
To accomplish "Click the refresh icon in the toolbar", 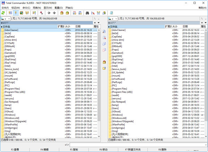I will 3,13.
